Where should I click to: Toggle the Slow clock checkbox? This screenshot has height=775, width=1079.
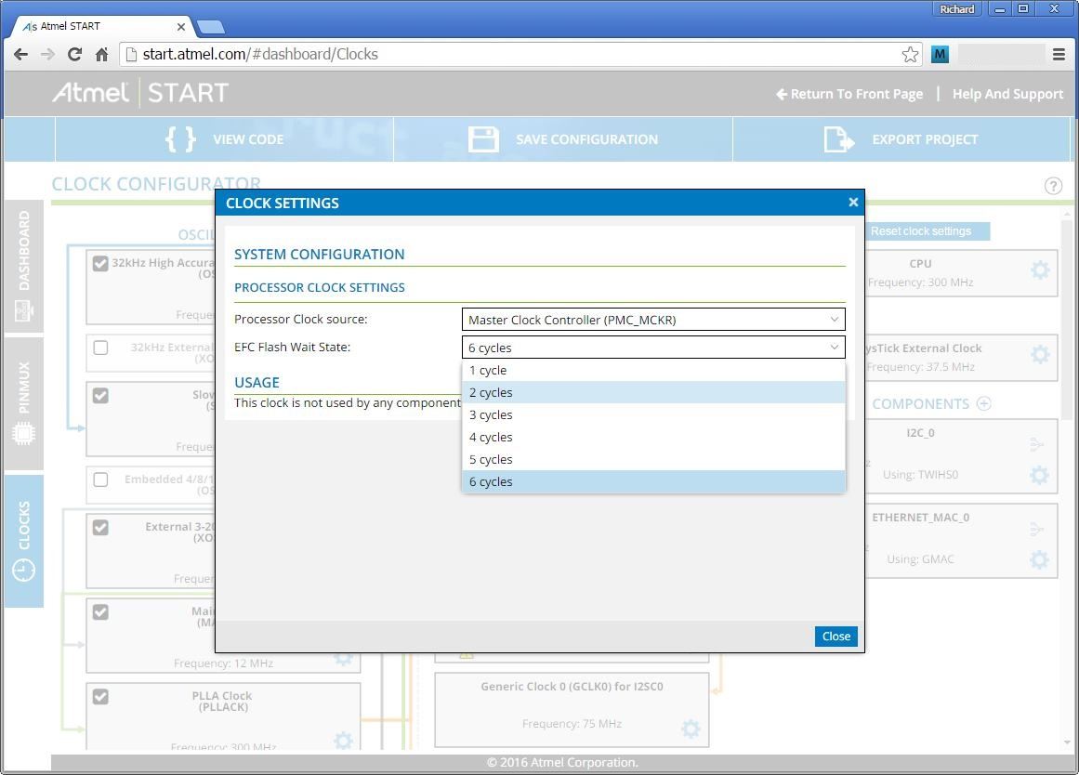click(x=100, y=396)
